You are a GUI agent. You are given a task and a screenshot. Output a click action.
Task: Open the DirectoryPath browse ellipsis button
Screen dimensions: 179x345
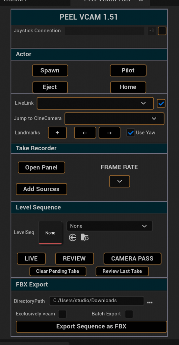(x=150, y=303)
